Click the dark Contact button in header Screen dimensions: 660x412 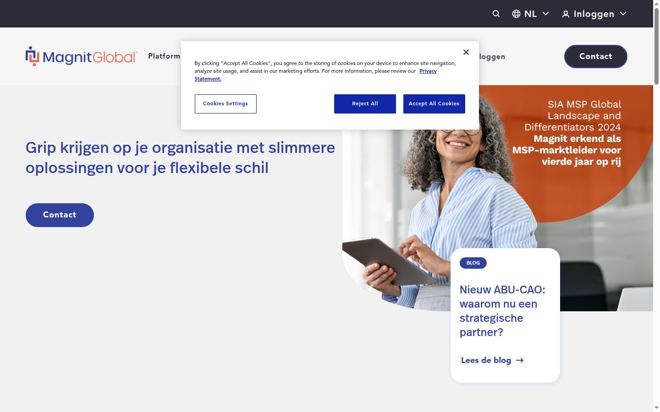point(596,56)
